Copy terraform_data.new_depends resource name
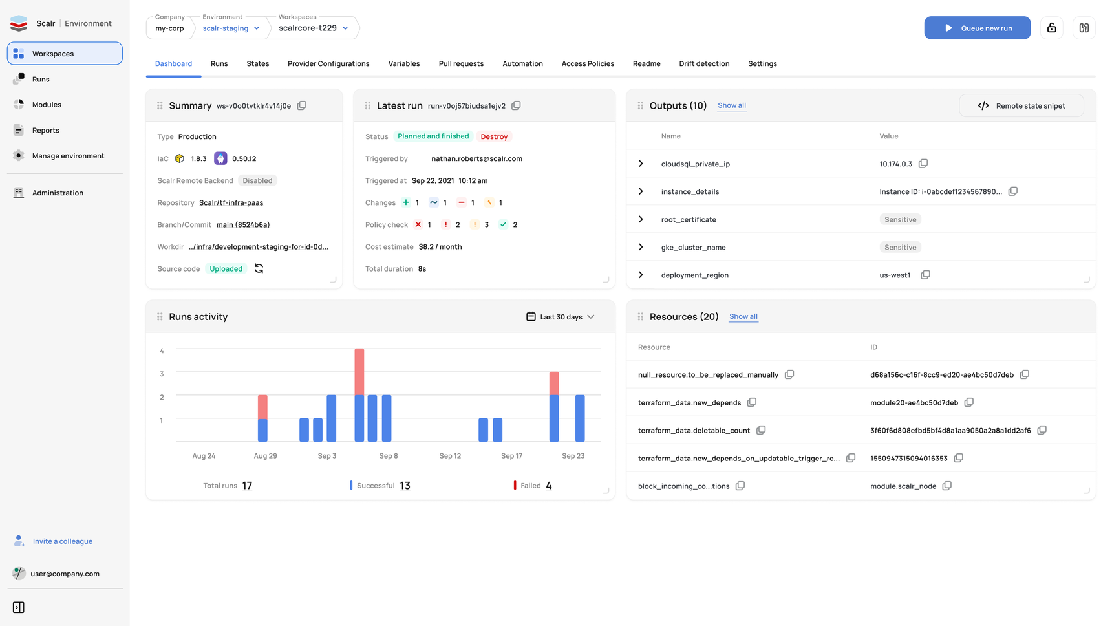 (x=752, y=402)
